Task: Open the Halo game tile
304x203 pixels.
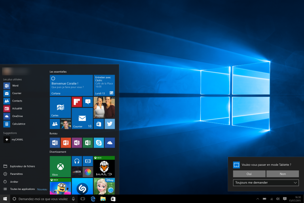Action: click(x=104, y=167)
